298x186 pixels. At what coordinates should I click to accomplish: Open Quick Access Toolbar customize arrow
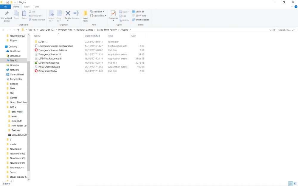pyautogui.click(x=15, y=2)
